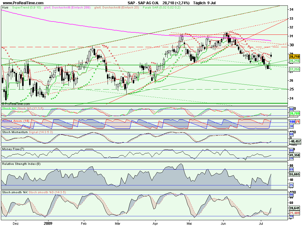The height and width of the screenshot is (242, 303).
Task: Select the Stoch %K label (12 3 5) panel
Action: [9, 109]
